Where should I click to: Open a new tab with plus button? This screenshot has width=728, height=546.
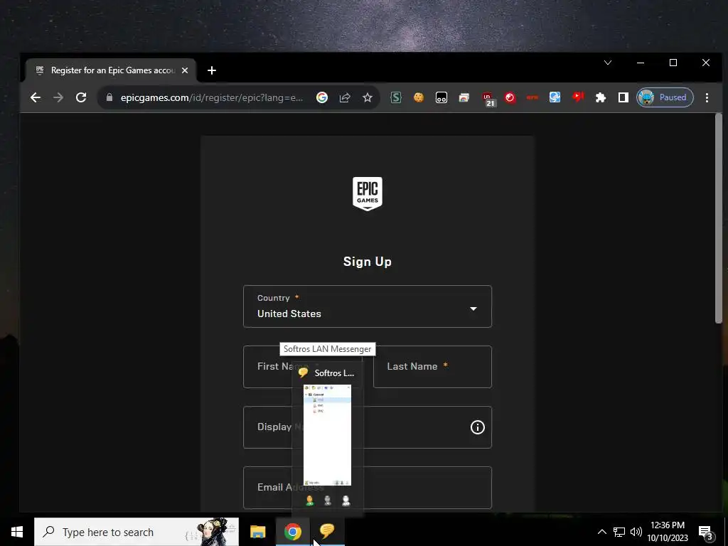pyautogui.click(x=212, y=70)
